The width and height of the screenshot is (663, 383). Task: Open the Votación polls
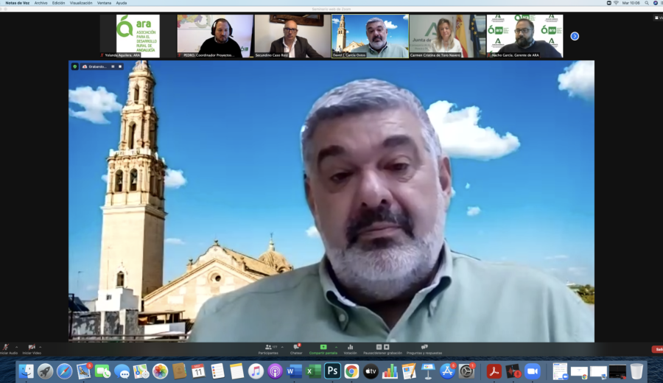click(350, 349)
